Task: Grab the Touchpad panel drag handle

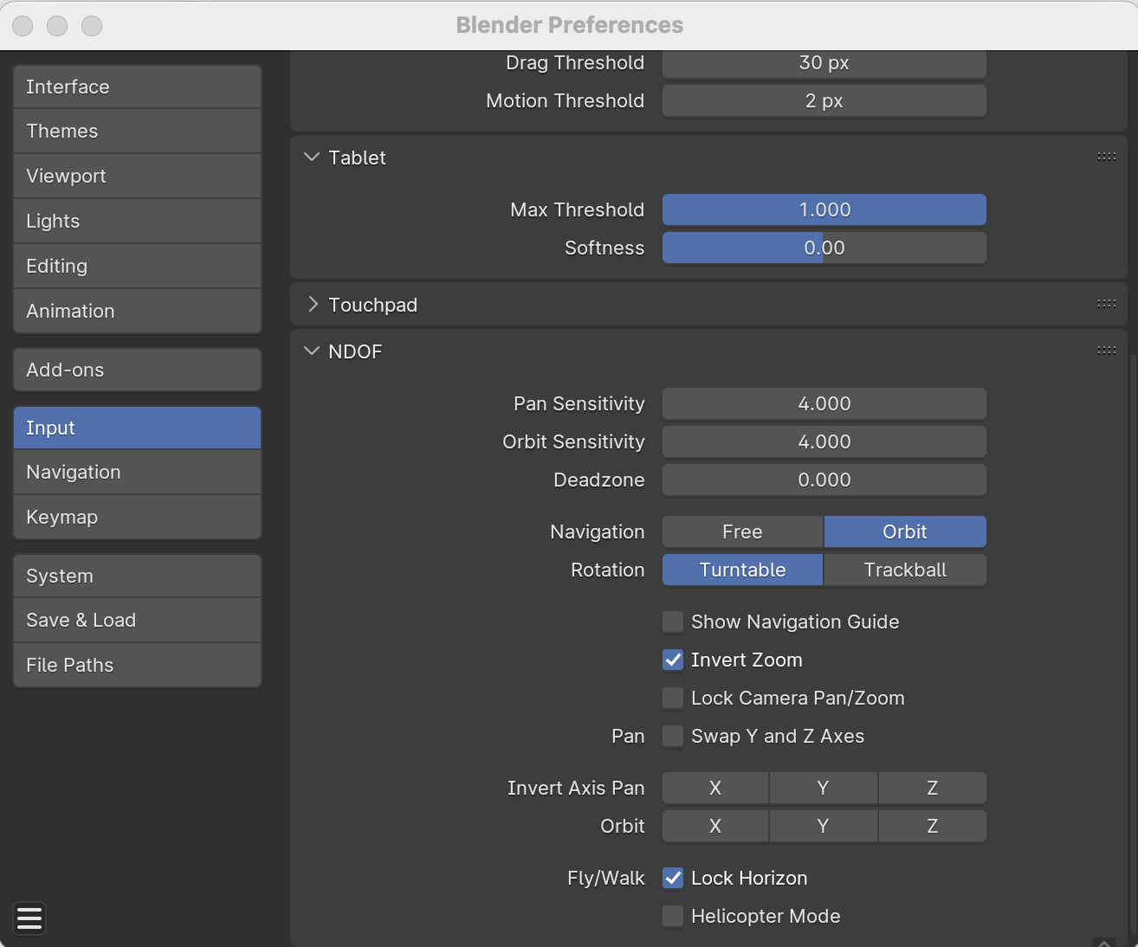Action: point(1106,304)
